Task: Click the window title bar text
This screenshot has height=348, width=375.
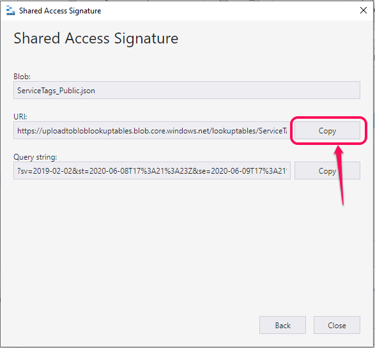Action: point(60,11)
